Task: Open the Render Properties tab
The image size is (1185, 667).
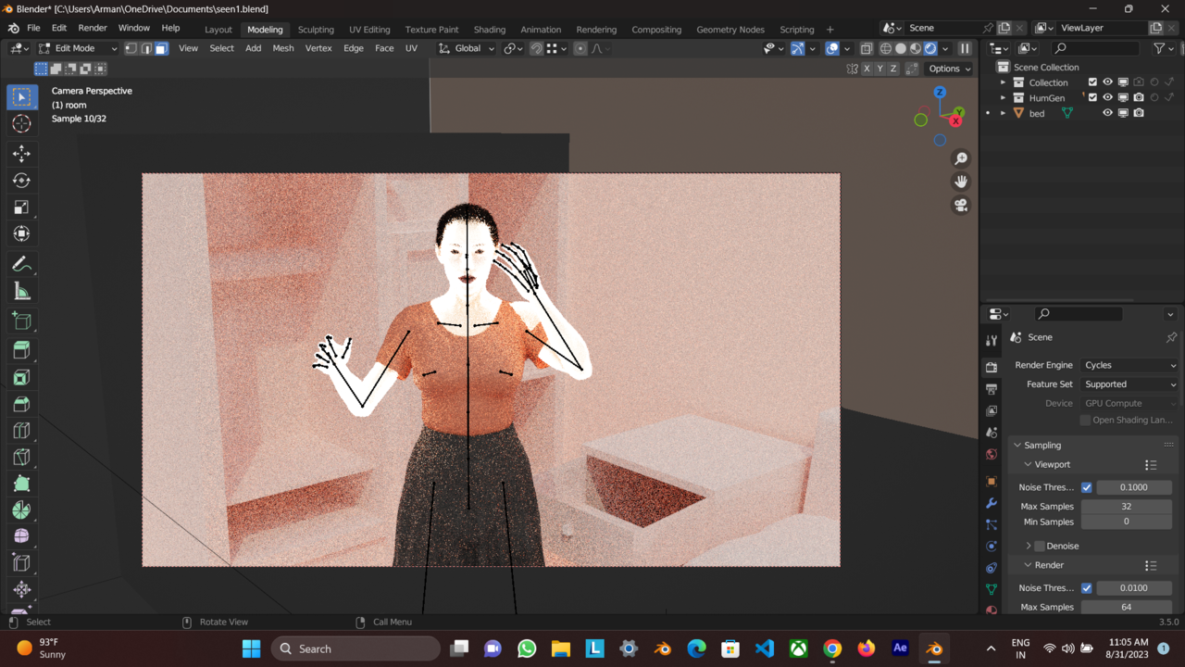Action: 991,366
